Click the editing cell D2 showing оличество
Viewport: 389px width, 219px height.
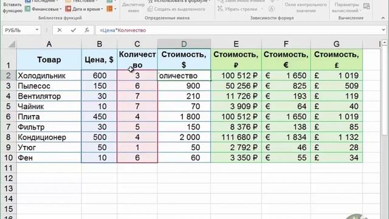click(184, 75)
